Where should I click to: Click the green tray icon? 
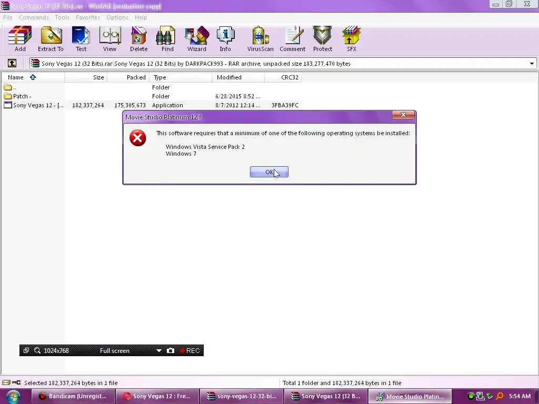pos(471,396)
